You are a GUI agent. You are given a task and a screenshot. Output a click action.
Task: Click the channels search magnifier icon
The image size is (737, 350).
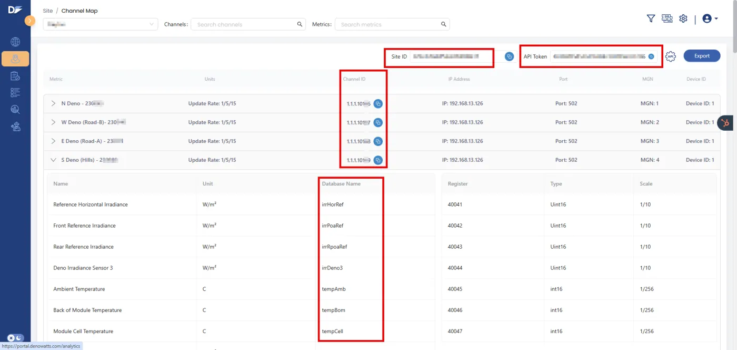tap(300, 24)
